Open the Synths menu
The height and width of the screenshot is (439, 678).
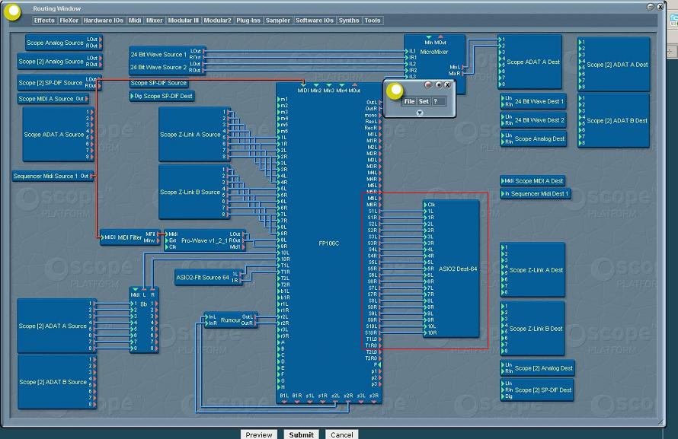tap(348, 21)
